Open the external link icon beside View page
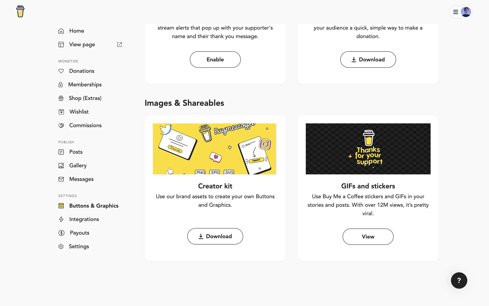 point(119,44)
